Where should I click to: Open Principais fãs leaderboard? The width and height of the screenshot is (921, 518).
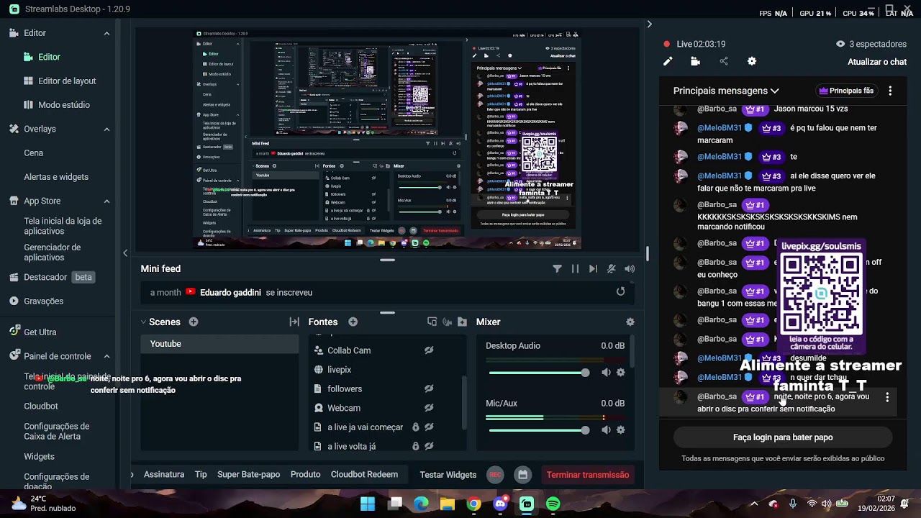coord(846,91)
